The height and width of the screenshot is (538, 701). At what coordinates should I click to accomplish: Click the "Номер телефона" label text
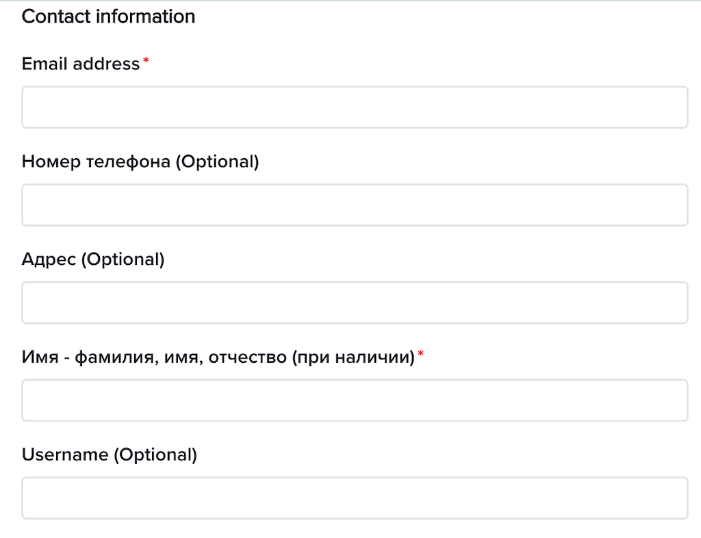[x=96, y=162]
